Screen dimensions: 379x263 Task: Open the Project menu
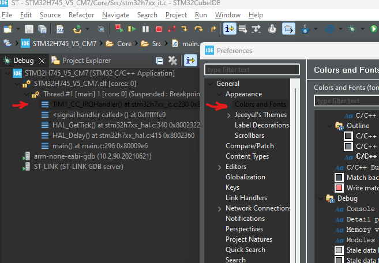[176, 15]
